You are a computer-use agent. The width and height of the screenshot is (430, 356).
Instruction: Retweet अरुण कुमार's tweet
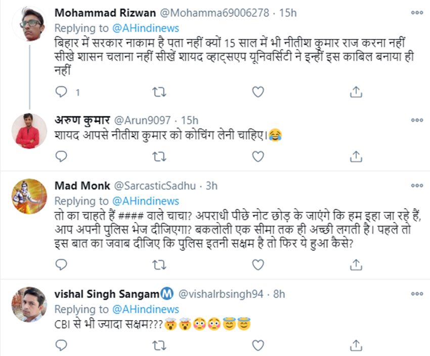point(158,156)
